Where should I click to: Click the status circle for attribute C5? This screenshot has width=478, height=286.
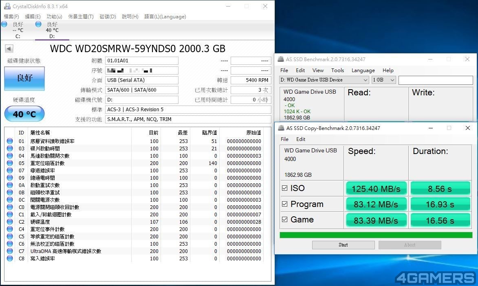point(10,236)
